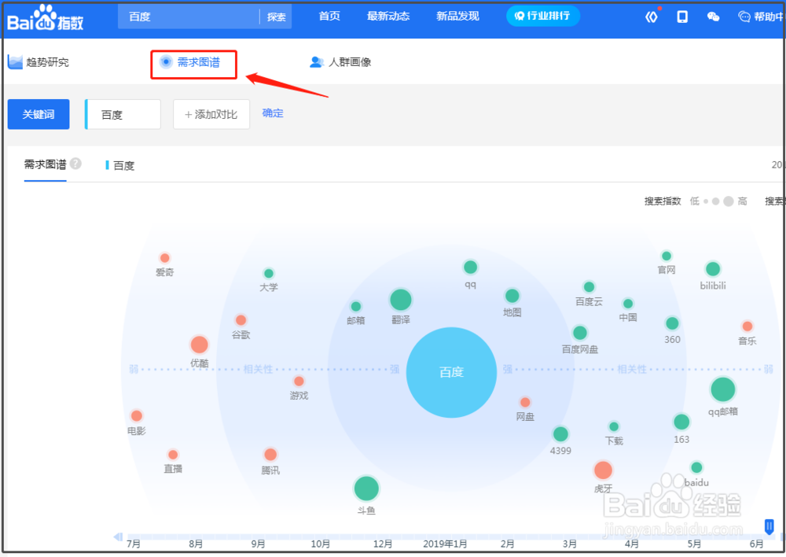Select the 中国 bubble
Screen dimensions: 786x557
(x=627, y=303)
